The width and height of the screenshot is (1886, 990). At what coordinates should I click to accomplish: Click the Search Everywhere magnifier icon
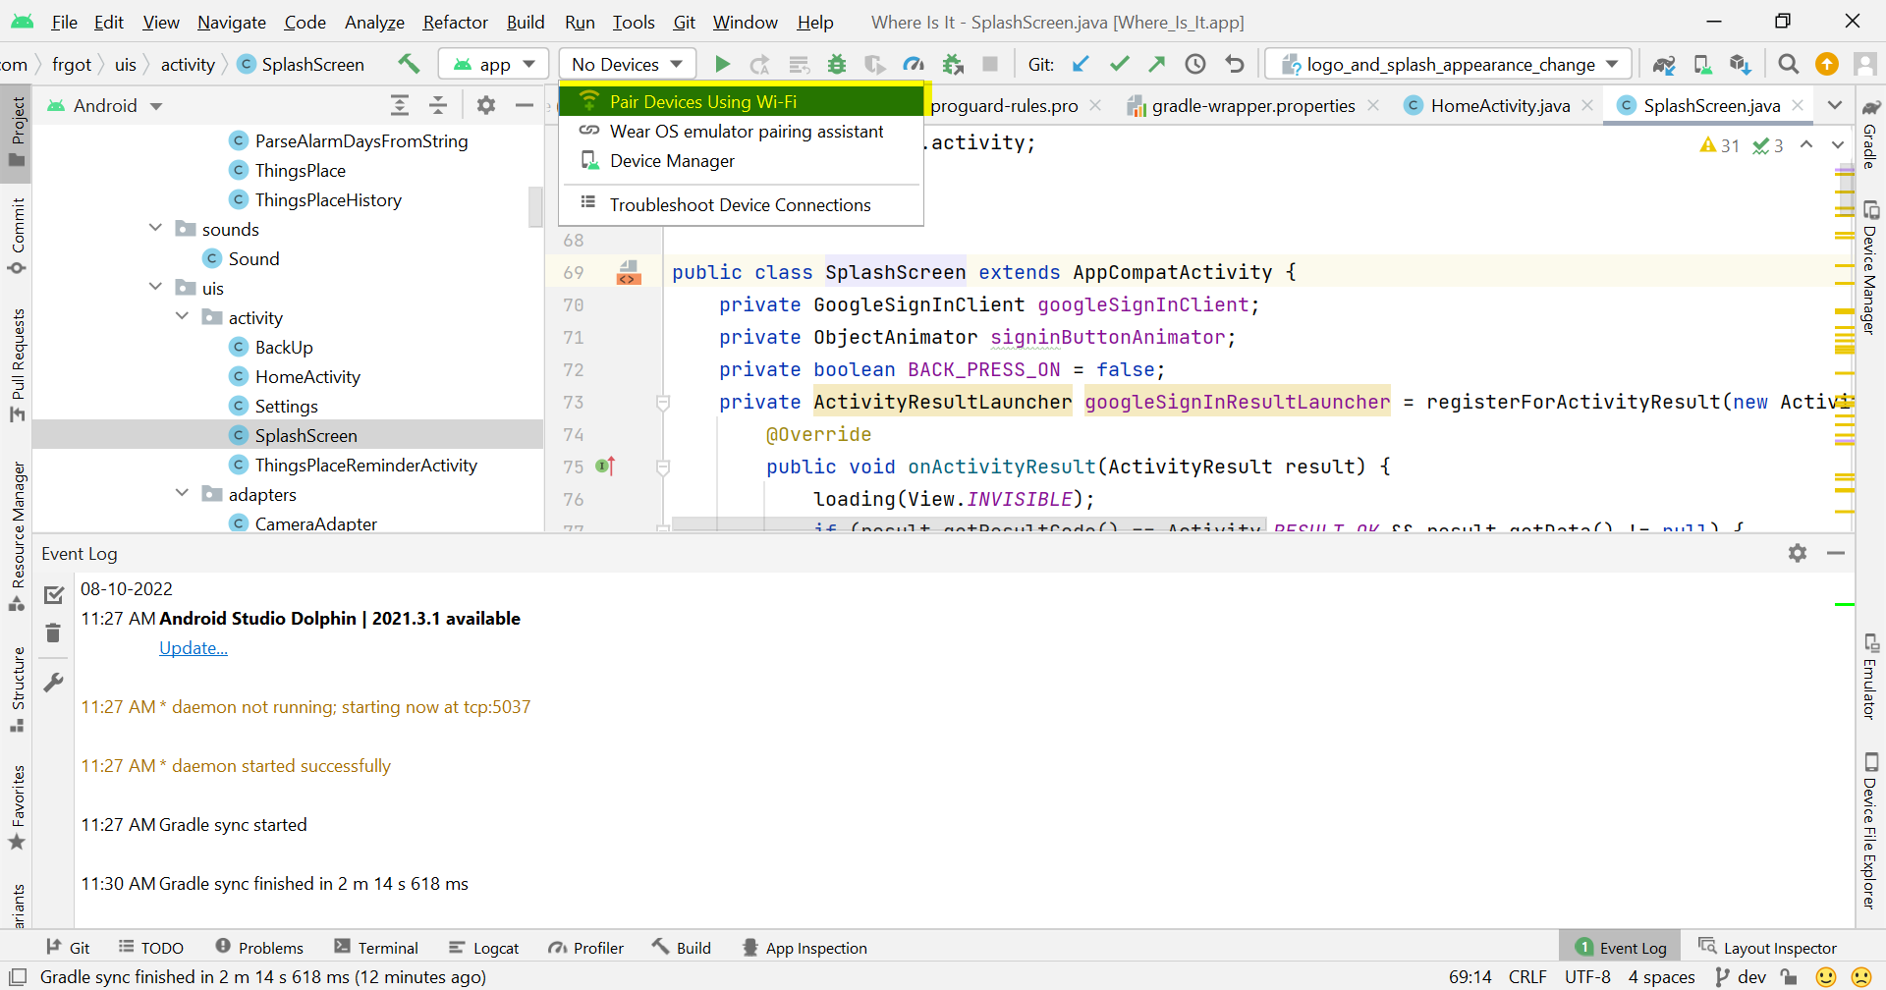(x=1788, y=65)
